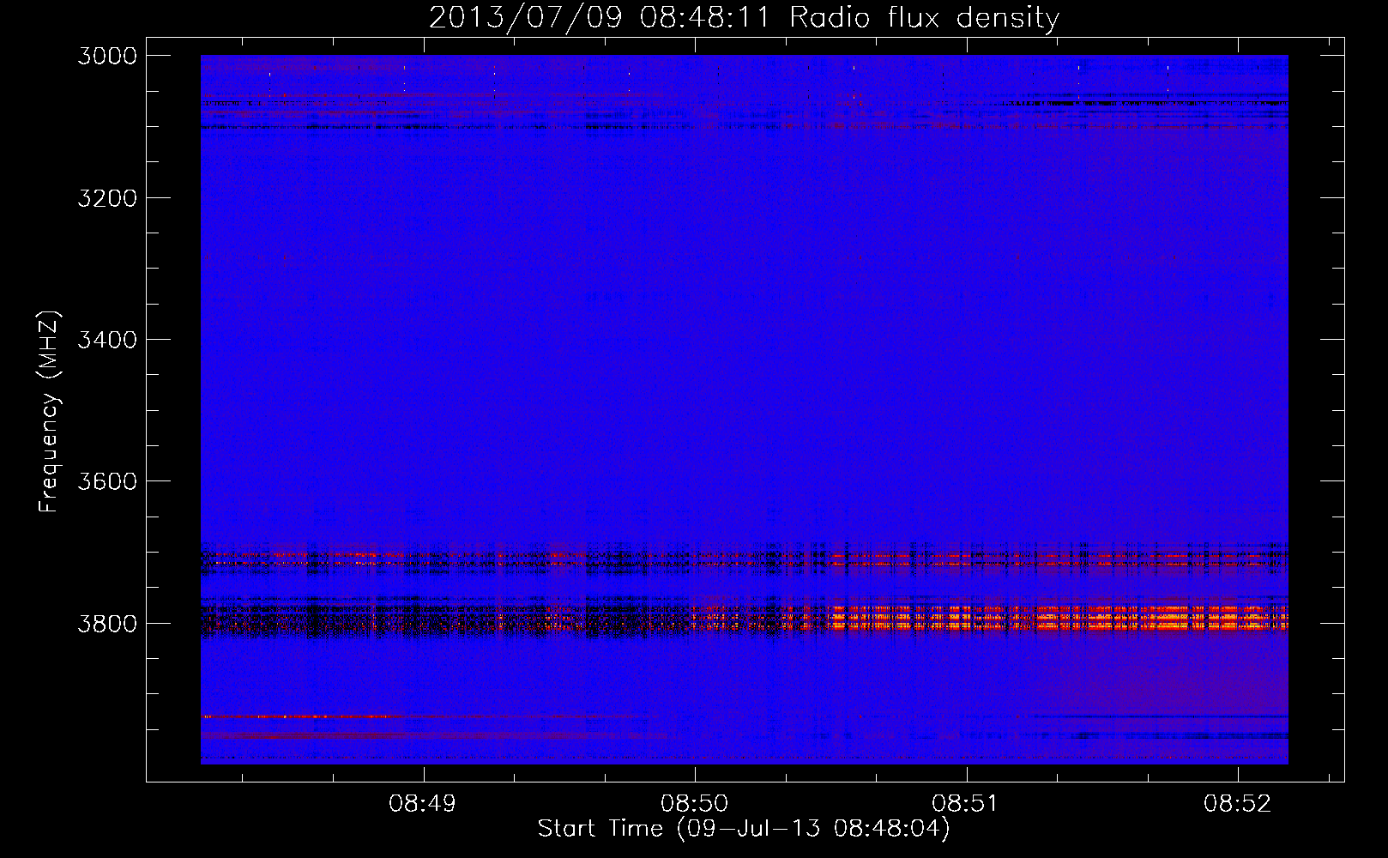Click the 3200 frequency tick label
This screenshot has width=1388, height=858.
(x=107, y=198)
